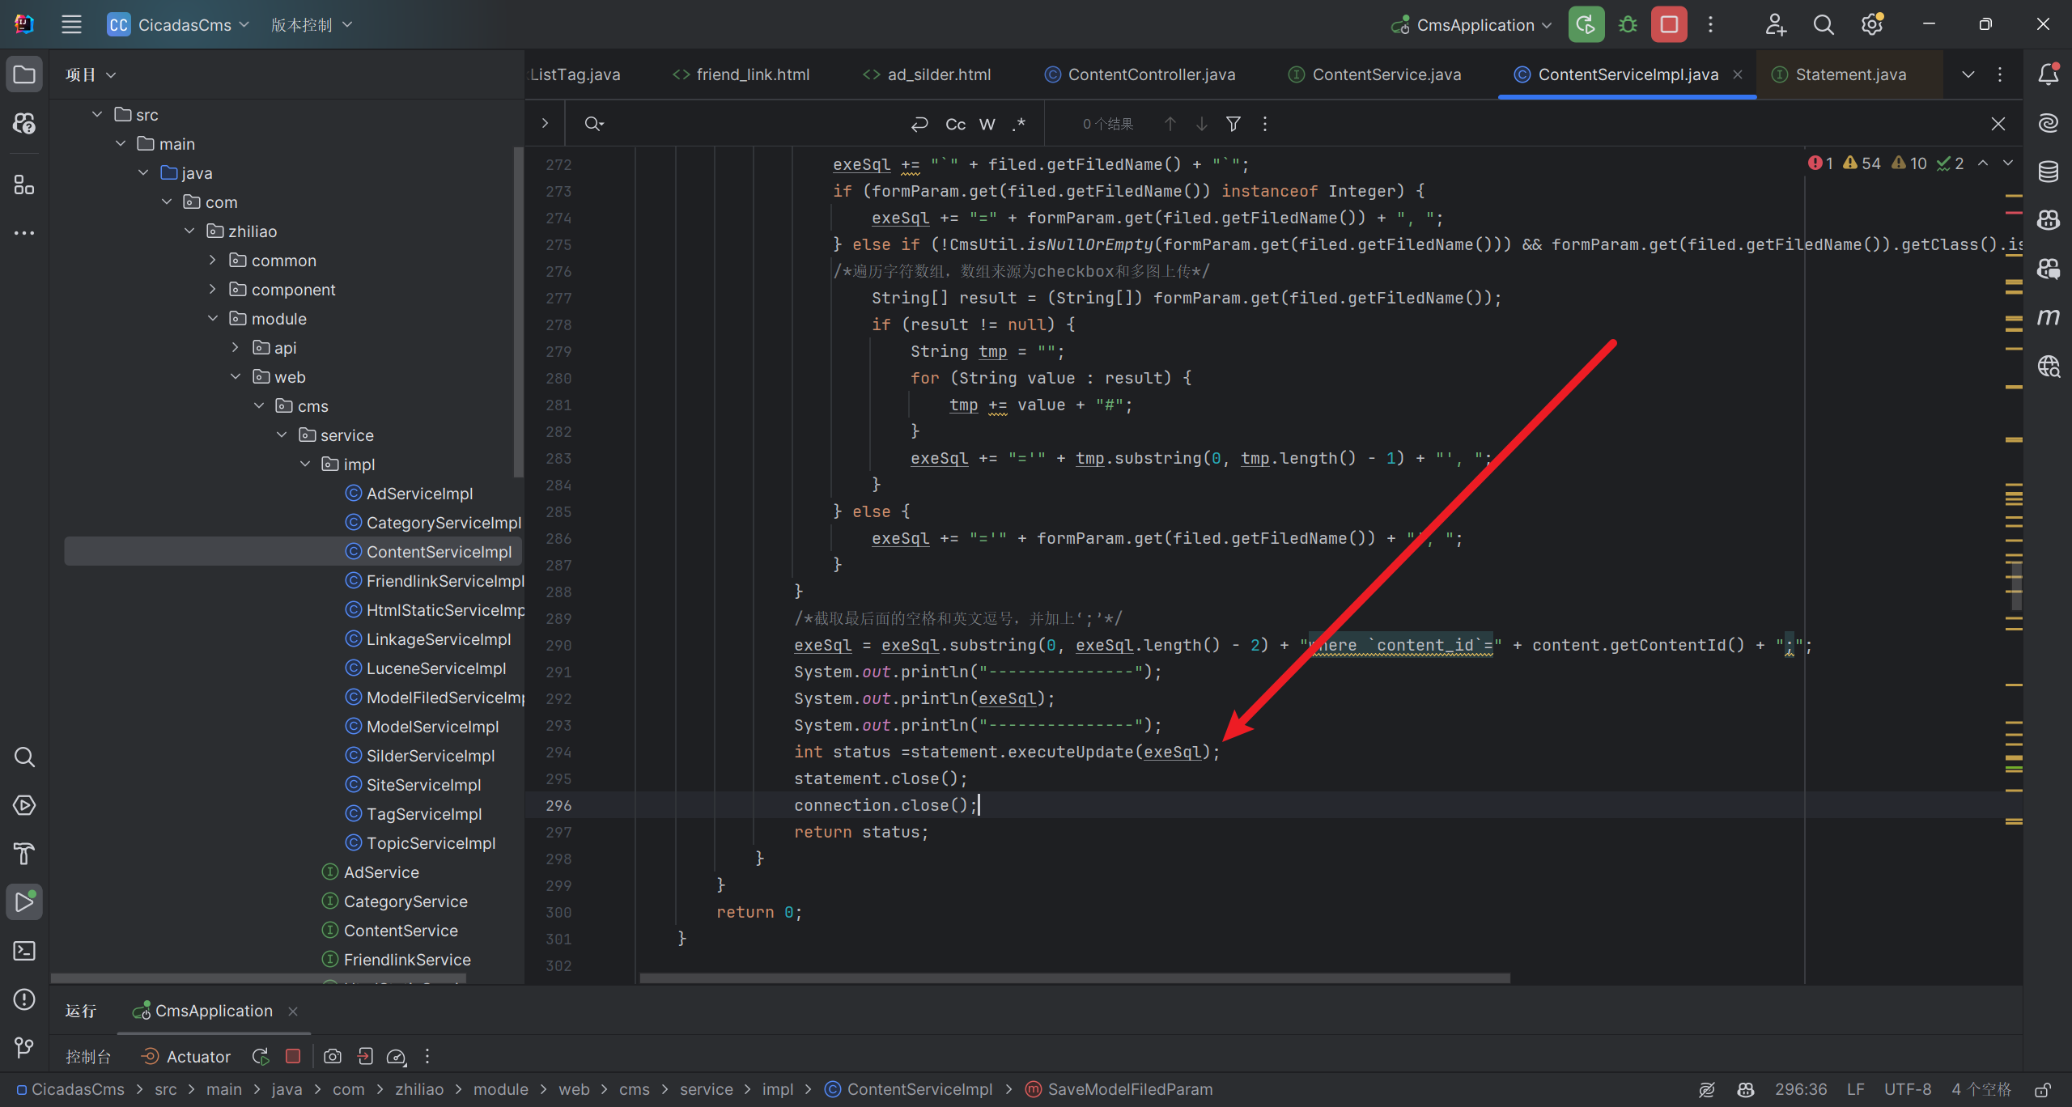Screen dimensions: 2072x1107
Task: Open the Terminal tool window
Action: pyautogui.click(x=24, y=951)
